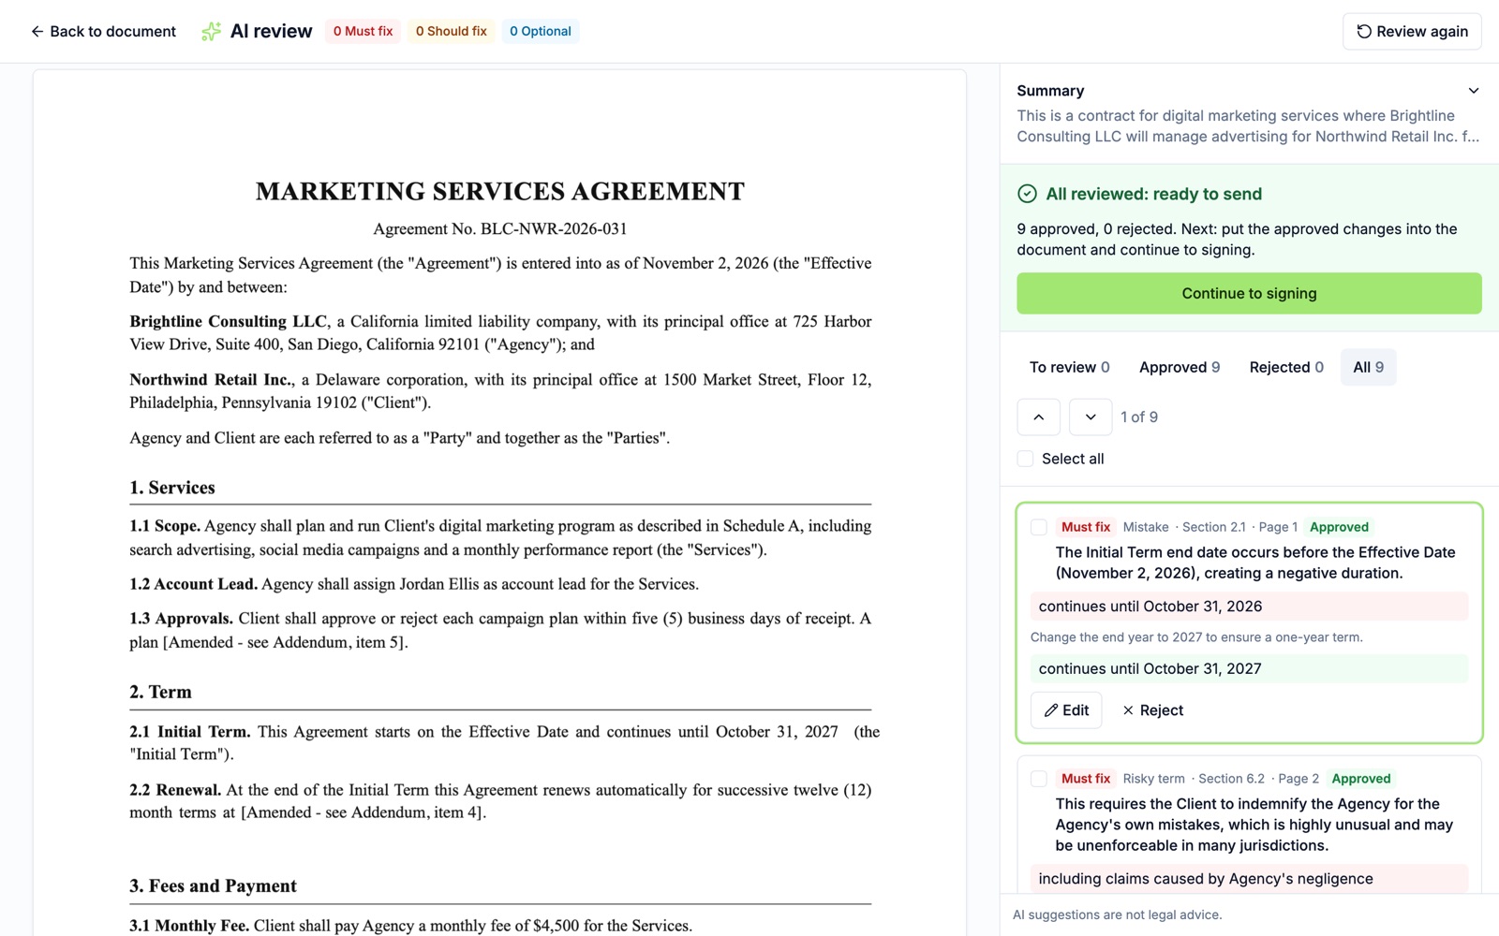Image resolution: width=1499 pixels, height=936 pixels.
Task: Click the Summary heading
Action: (1050, 91)
